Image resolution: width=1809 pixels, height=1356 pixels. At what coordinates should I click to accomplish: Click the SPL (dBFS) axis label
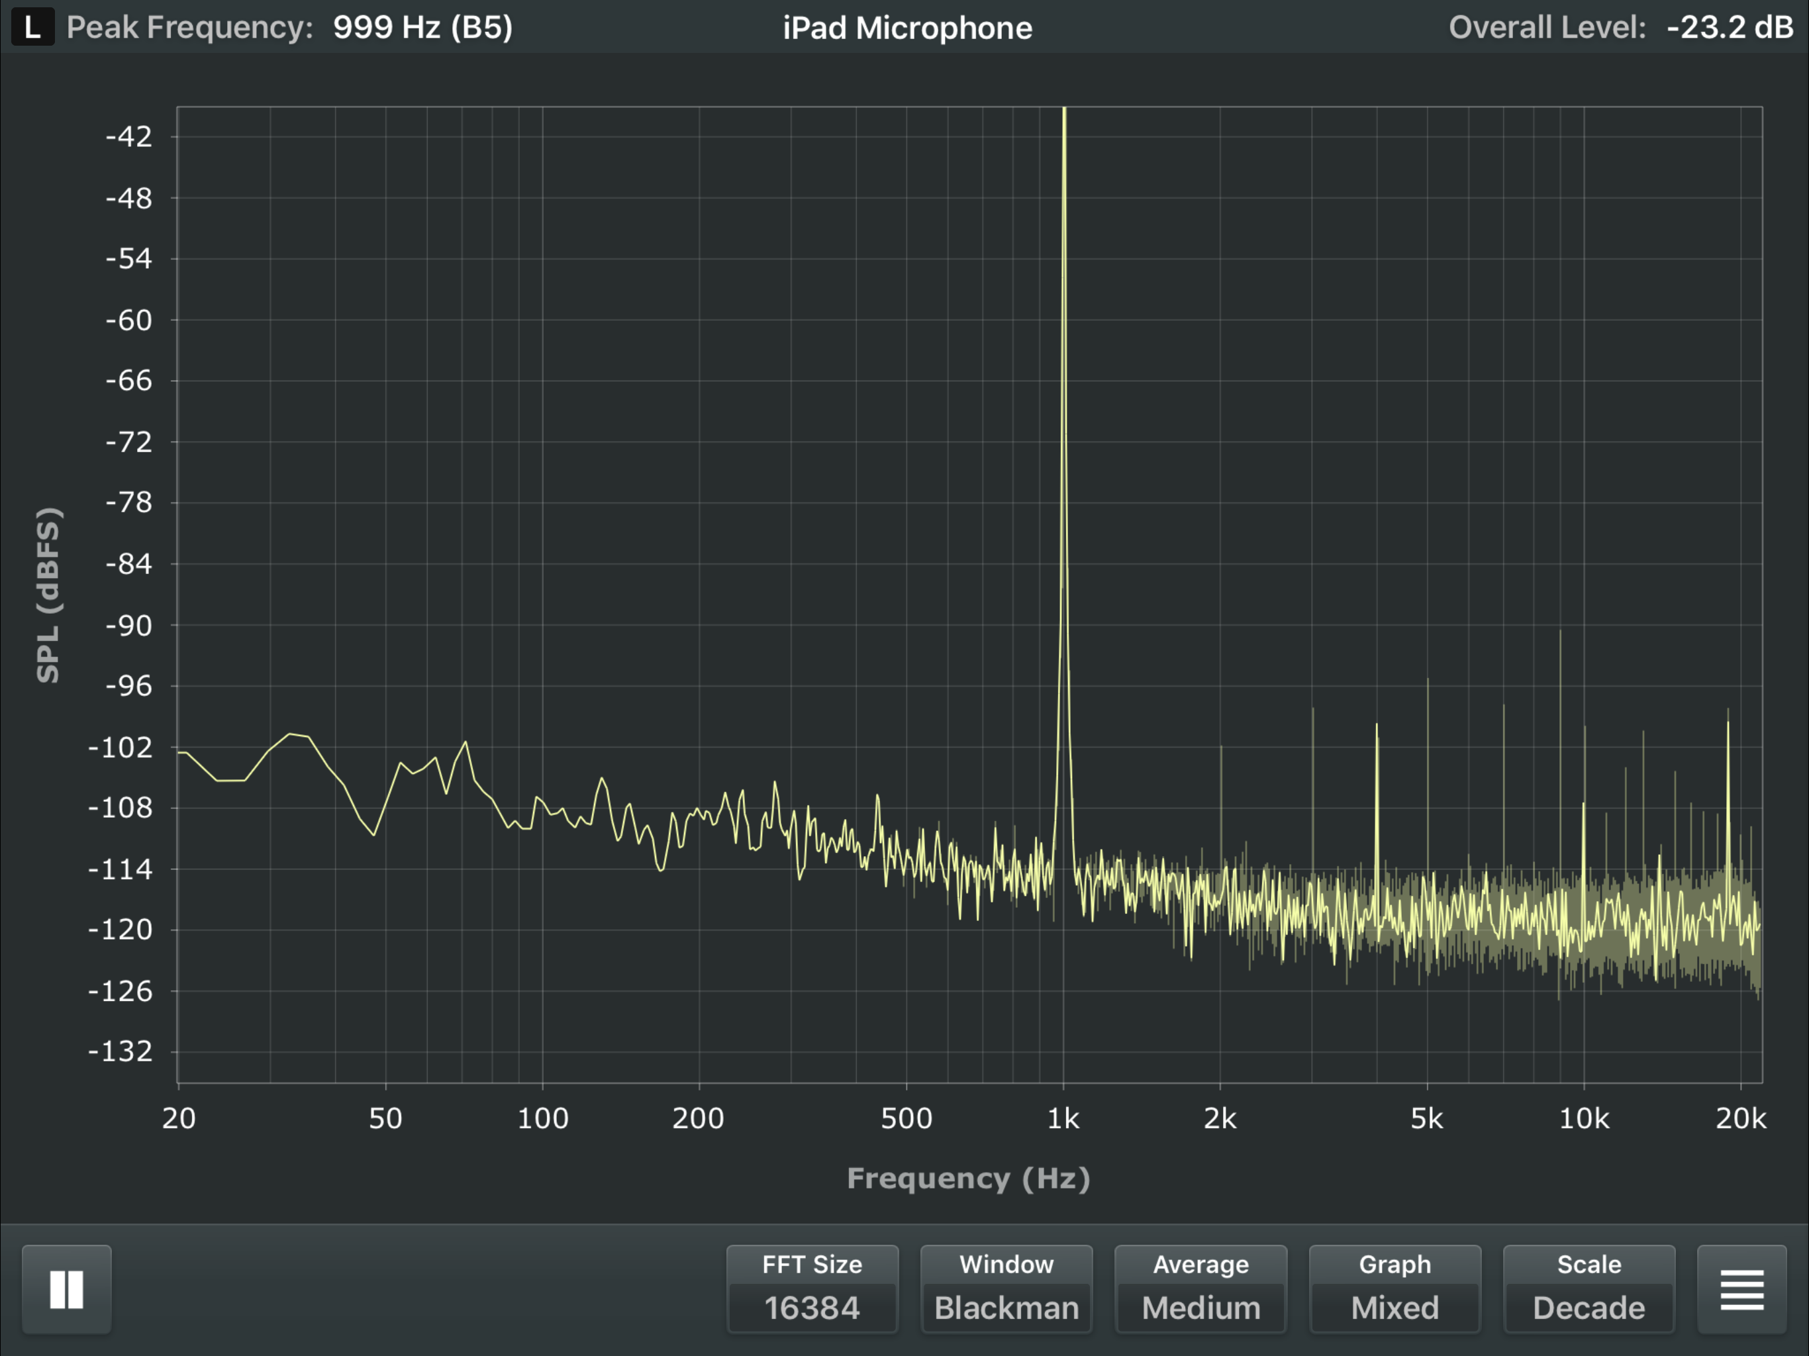[48, 595]
